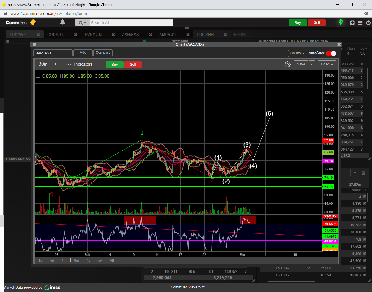Open date picker calendar icon in Market Depth

pyautogui.click(x=364, y=173)
